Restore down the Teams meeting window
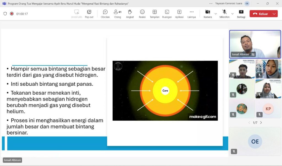The width and height of the screenshot is (282, 166). pos(267,3)
